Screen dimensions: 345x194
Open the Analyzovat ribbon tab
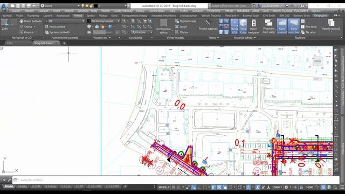coord(63,16)
